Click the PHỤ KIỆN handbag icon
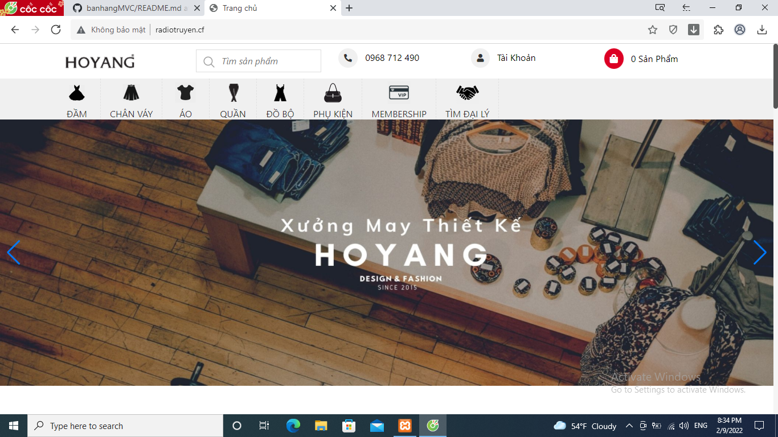 pos(333,93)
